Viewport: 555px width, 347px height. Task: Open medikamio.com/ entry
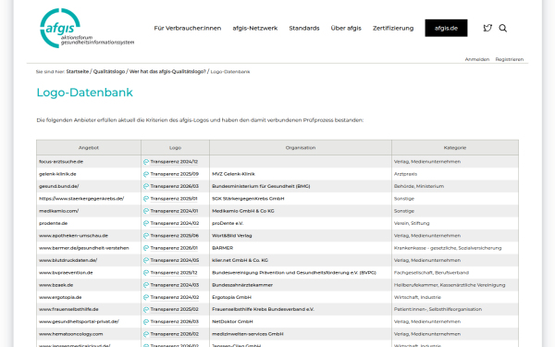pyautogui.click(x=59, y=211)
